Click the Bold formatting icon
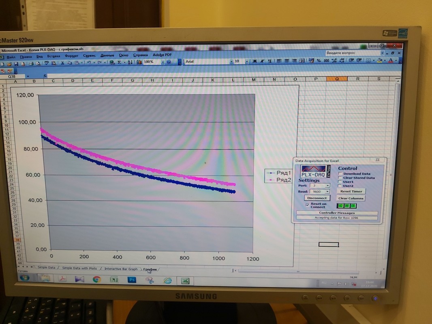432x324 pixels. (255, 61)
